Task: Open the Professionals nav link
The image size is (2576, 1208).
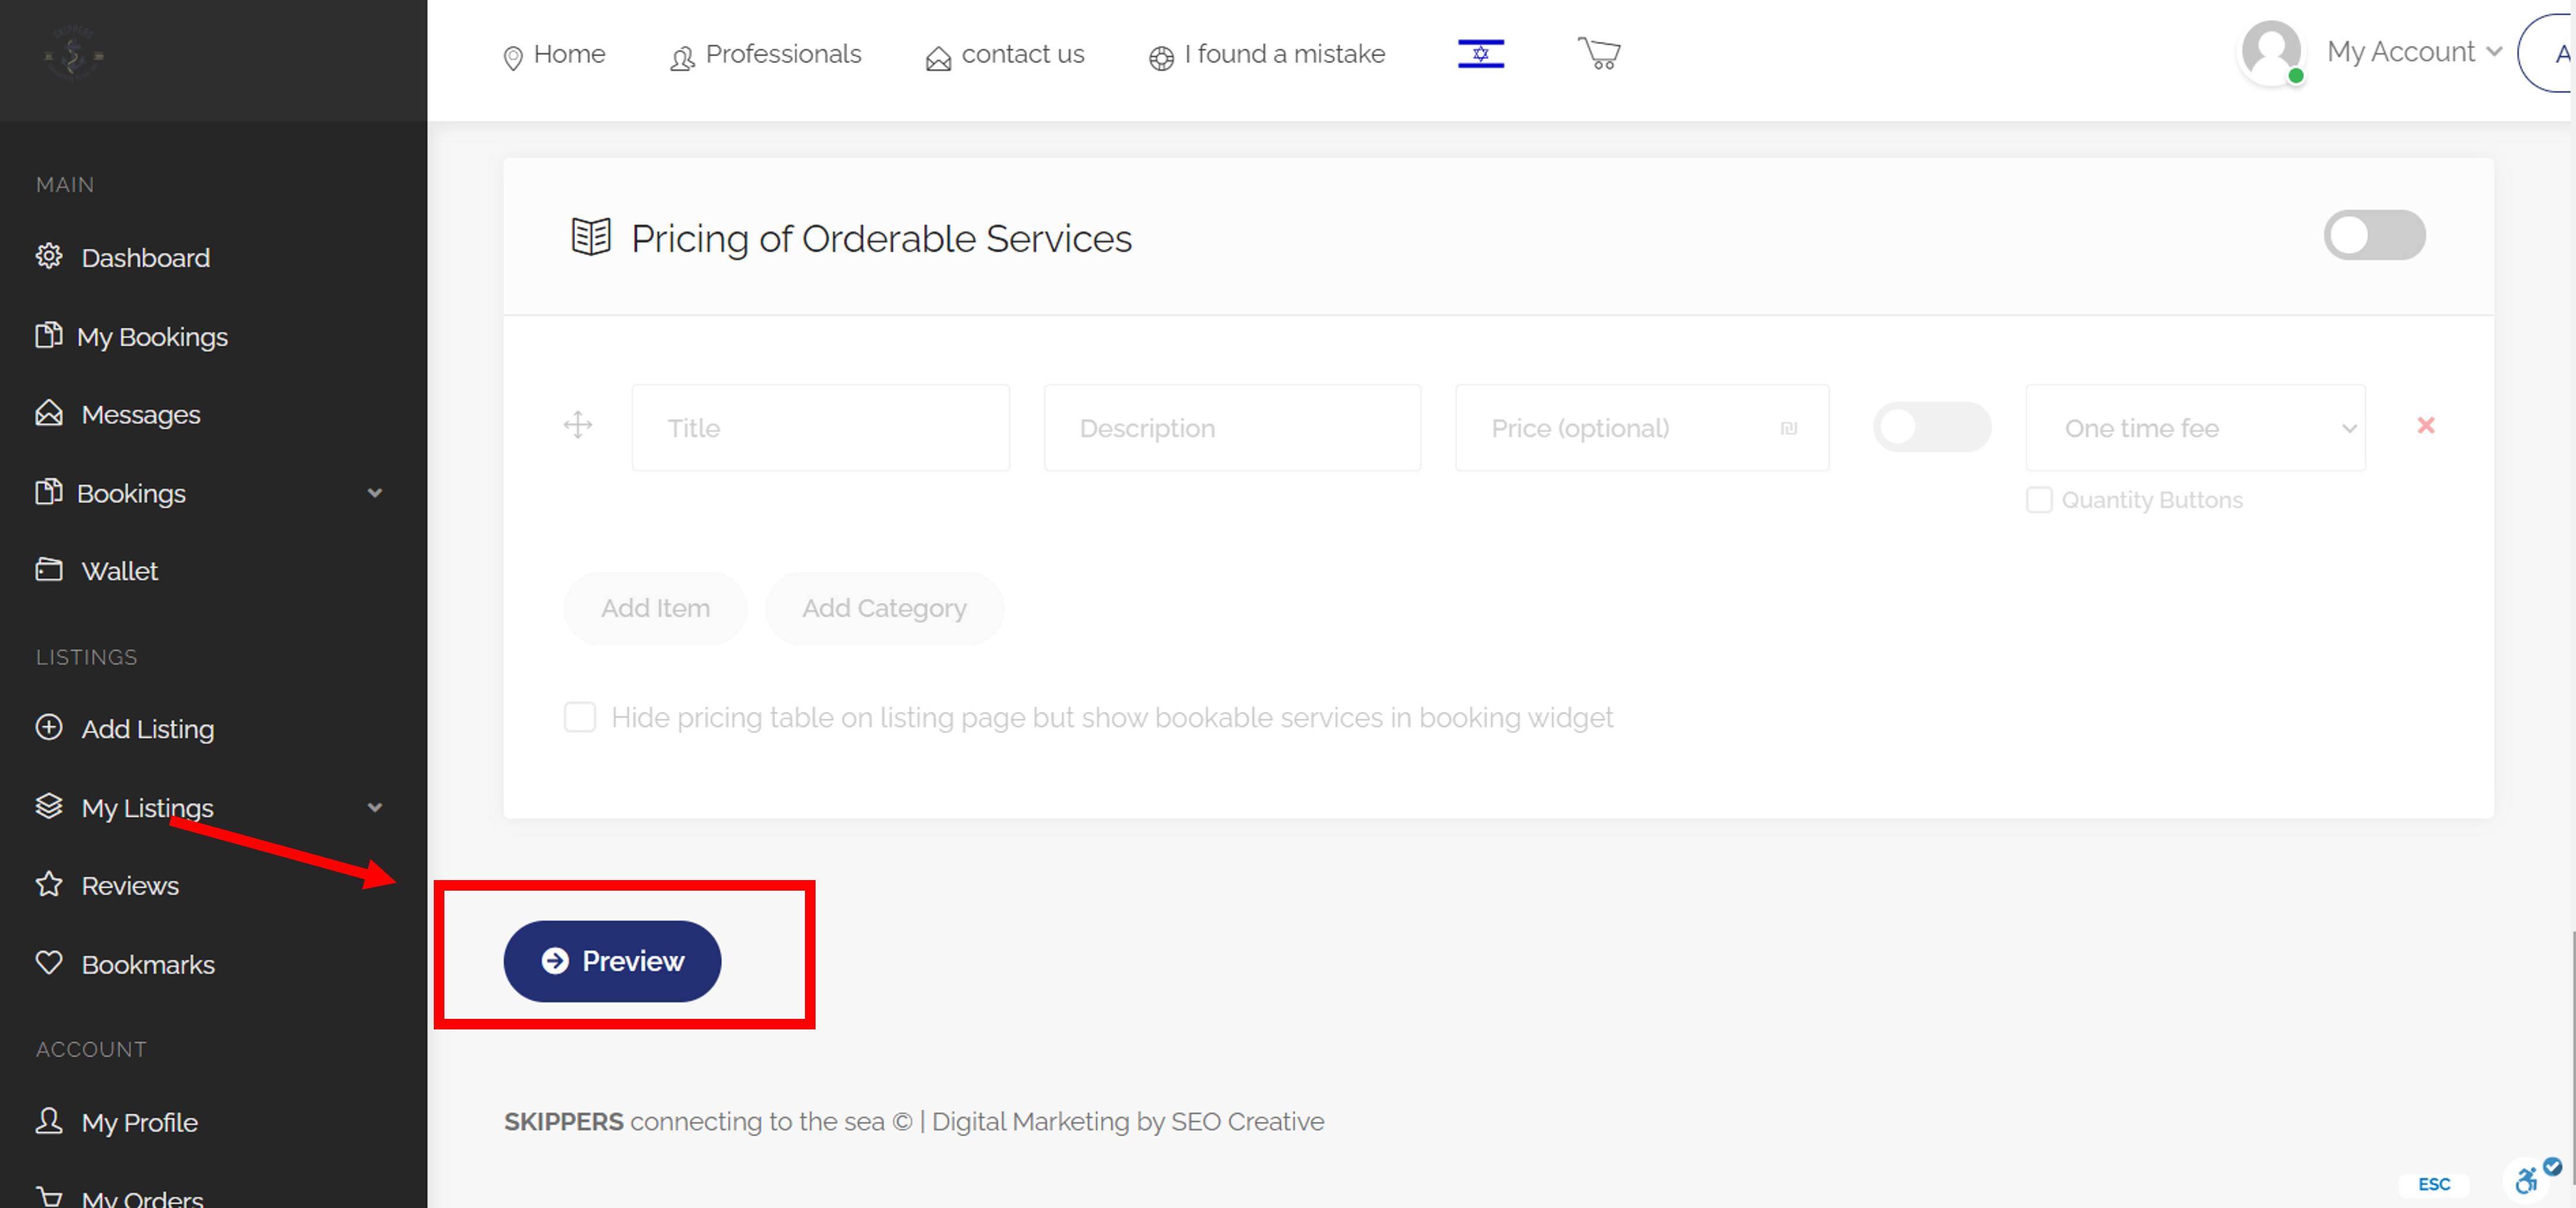Action: pyautogui.click(x=765, y=54)
